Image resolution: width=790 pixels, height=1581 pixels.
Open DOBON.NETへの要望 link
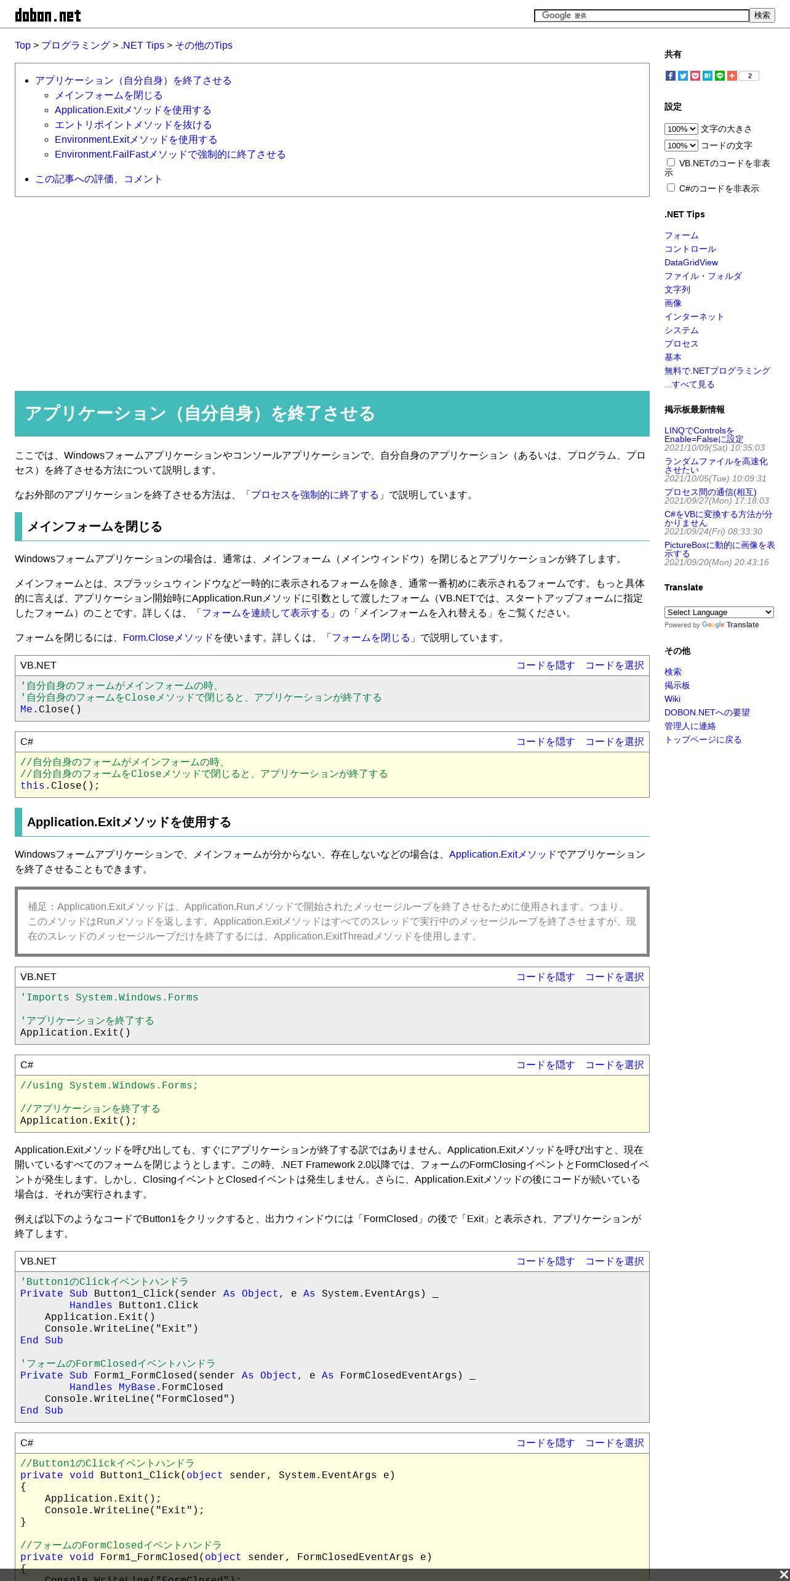707,712
